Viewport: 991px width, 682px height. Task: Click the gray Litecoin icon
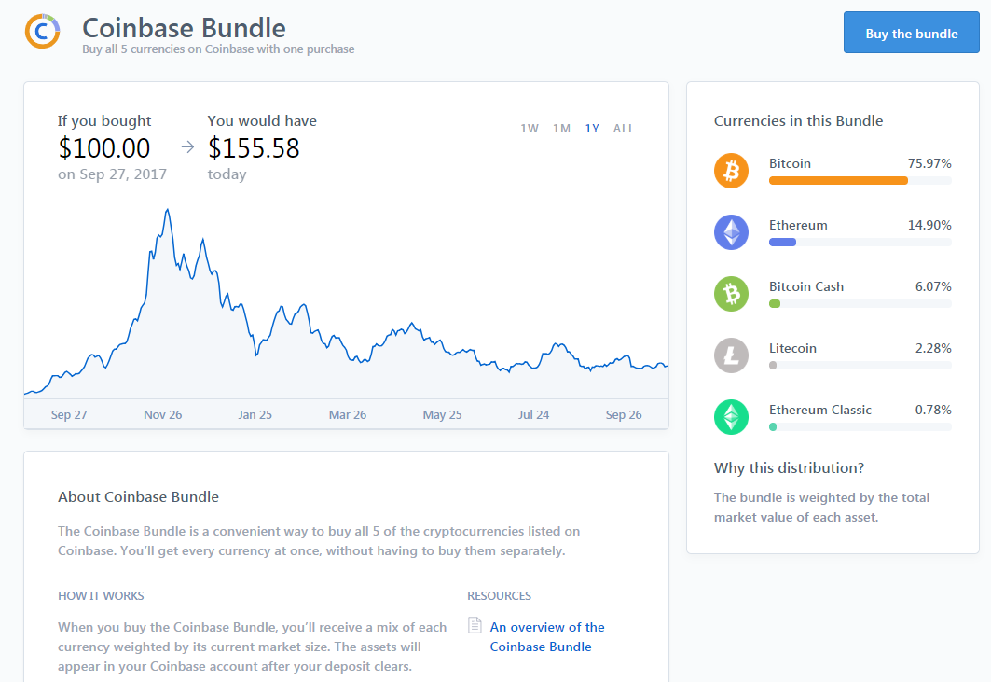coord(731,355)
